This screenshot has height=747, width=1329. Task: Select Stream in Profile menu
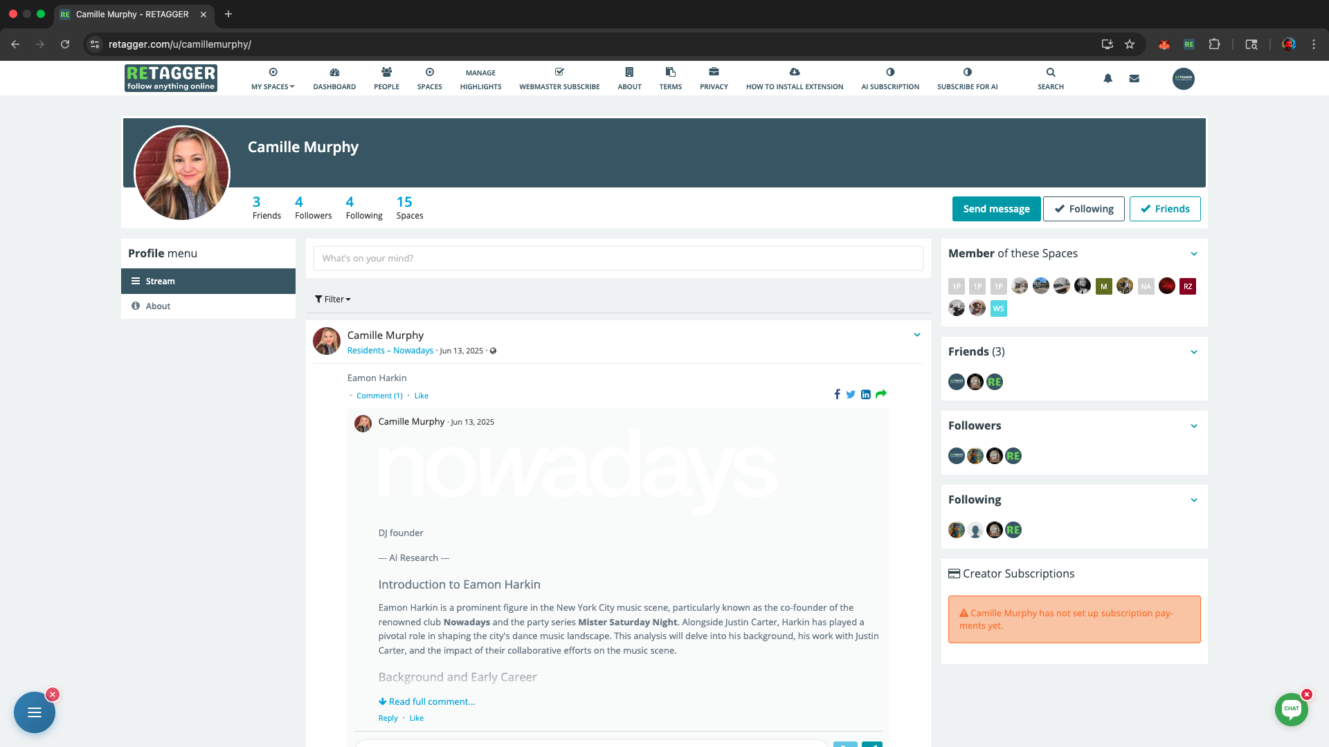coord(160,282)
